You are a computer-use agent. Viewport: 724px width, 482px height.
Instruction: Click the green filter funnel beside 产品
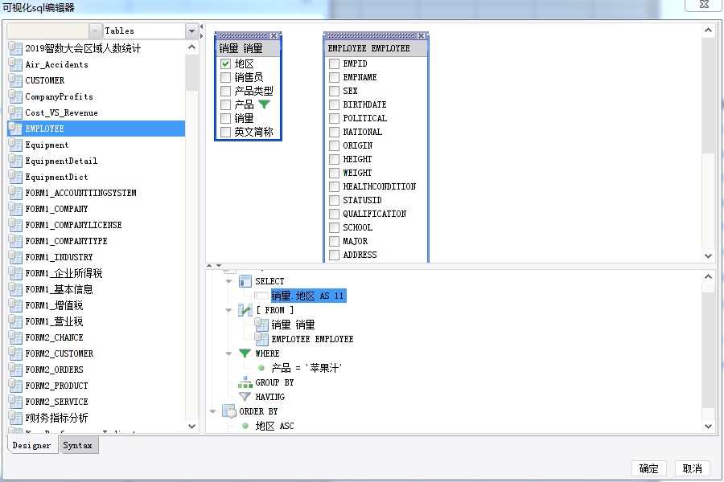pyautogui.click(x=264, y=104)
